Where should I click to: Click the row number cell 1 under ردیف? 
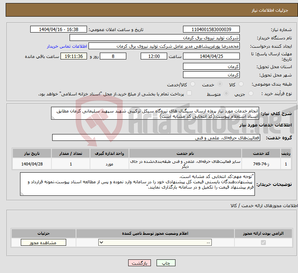click(286, 164)
